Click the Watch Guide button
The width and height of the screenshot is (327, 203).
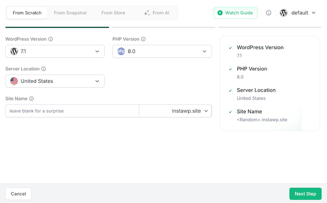[235, 13]
